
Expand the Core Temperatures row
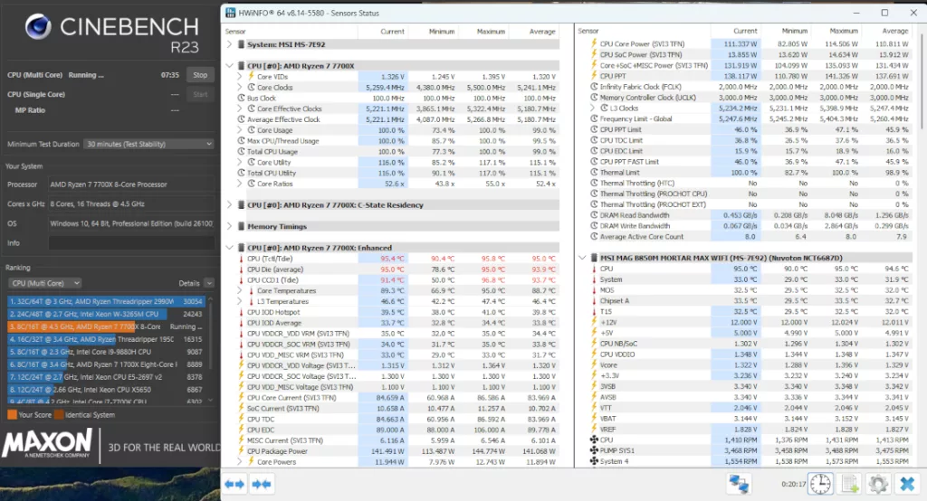click(239, 290)
